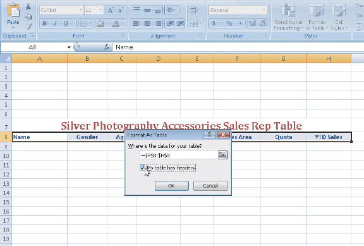The image size is (364, 246).
Task: Click Bottom Align icon
Action: click(x=157, y=10)
